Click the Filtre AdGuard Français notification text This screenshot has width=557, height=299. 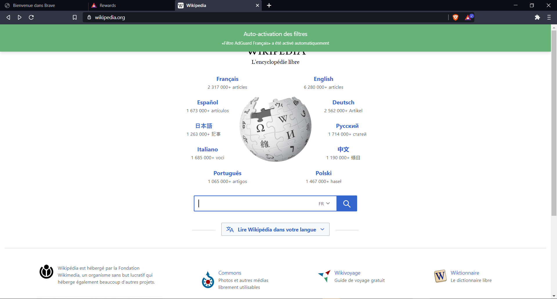[275, 43]
